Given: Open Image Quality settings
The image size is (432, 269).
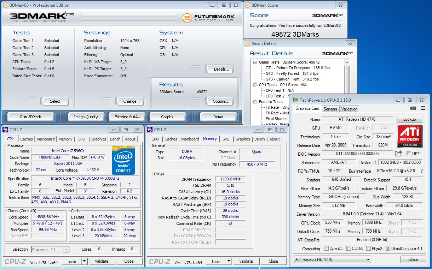Looking at the screenshot, I should click(87, 117).
